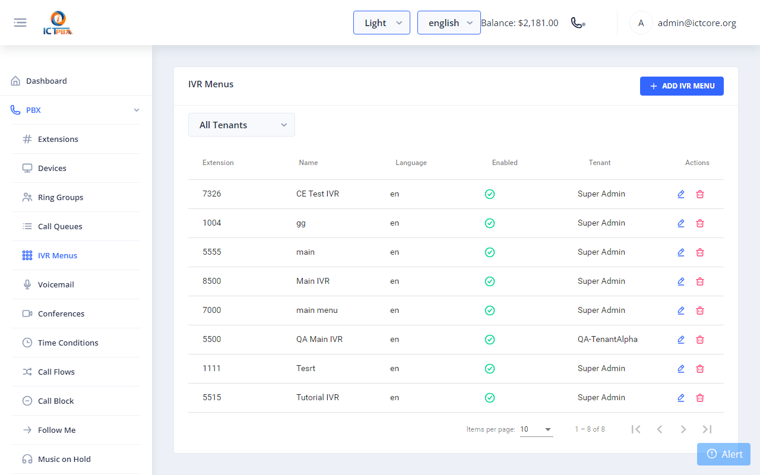This screenshot has height=475, width=760.
Task: Edit the Tutorial IVR menu
Action: pyautogui.click(x=681, y=398)
